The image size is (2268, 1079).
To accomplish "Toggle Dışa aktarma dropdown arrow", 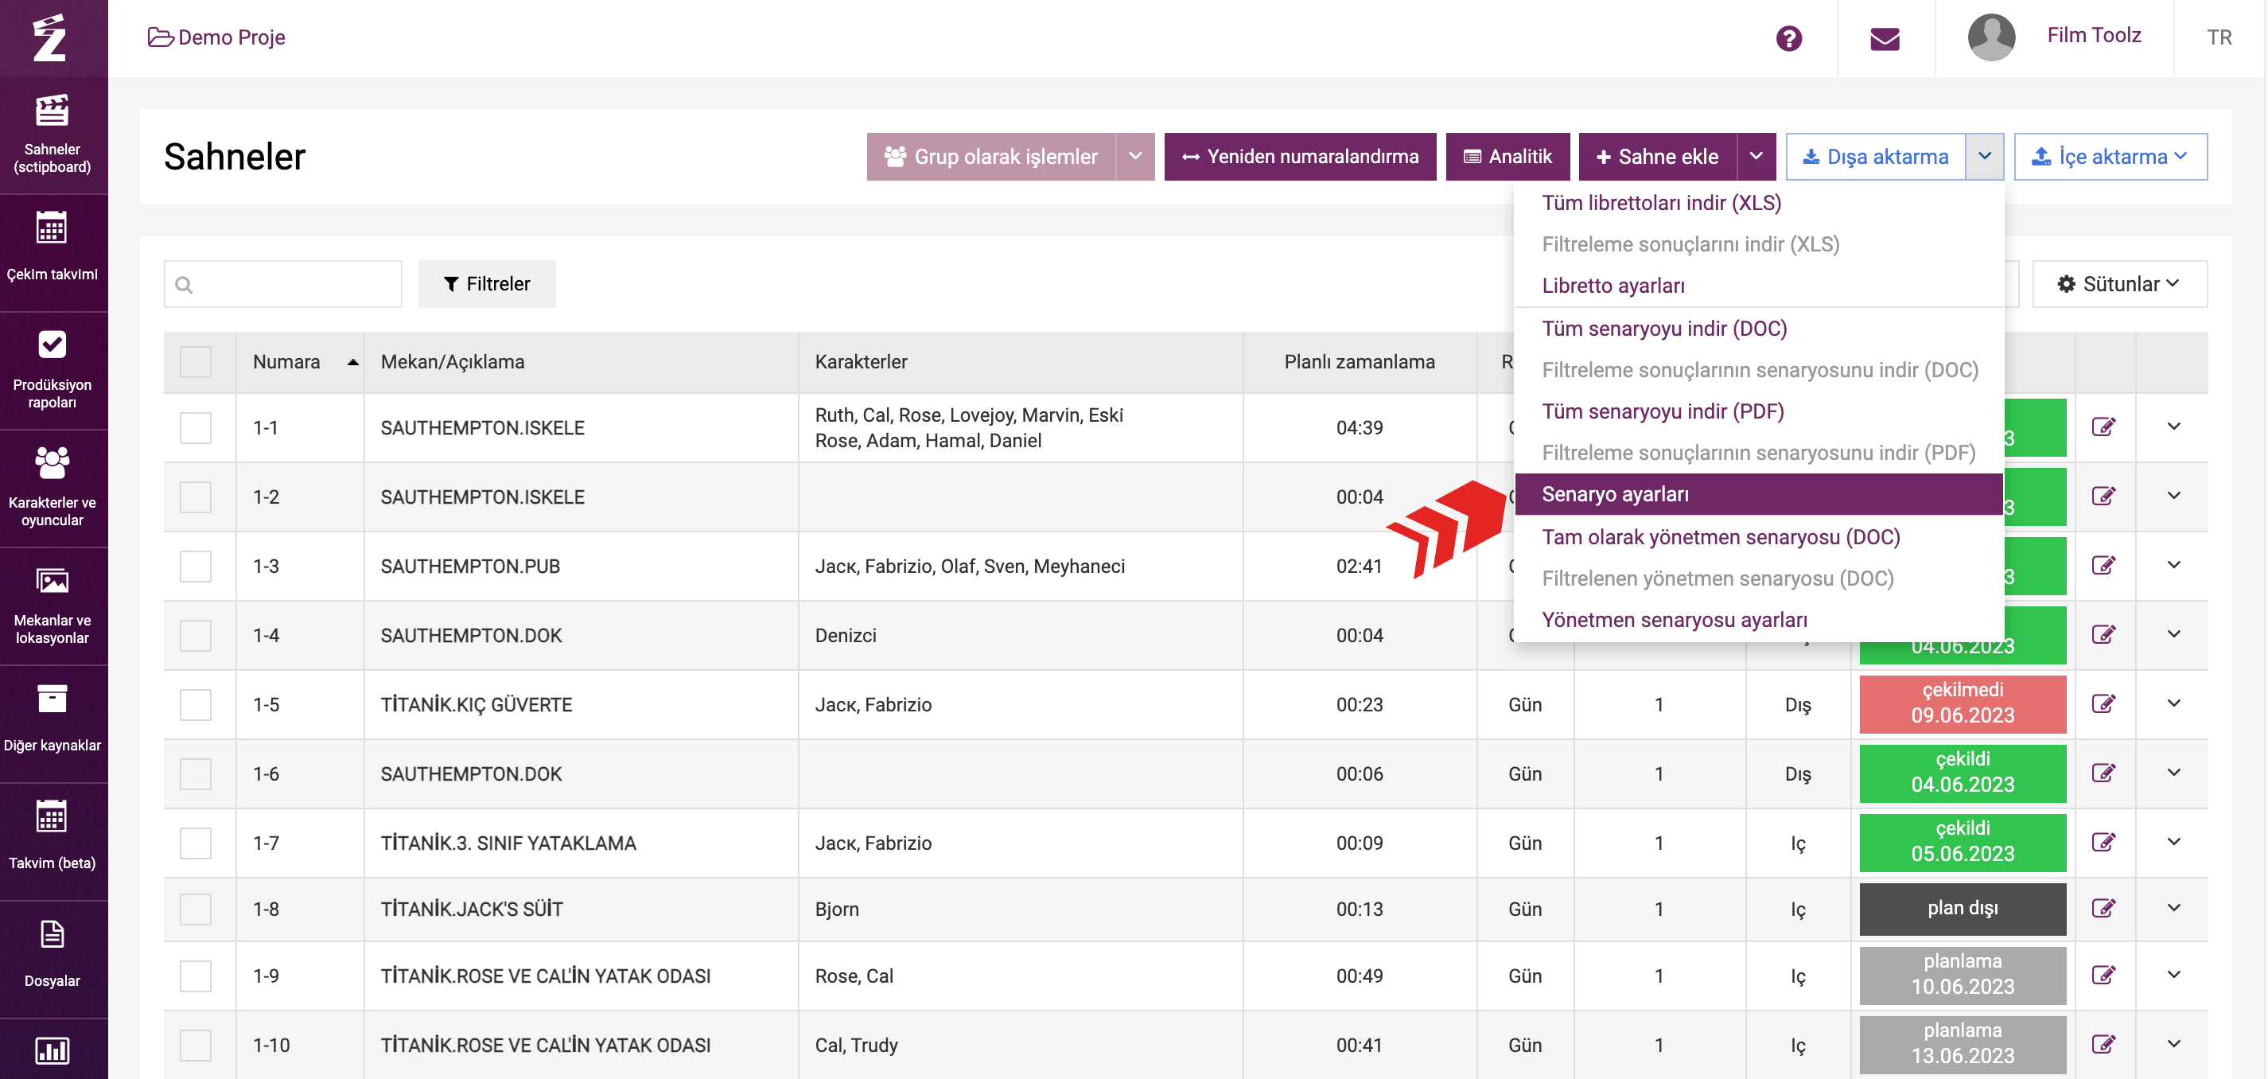I will [x=1985, y=157].
